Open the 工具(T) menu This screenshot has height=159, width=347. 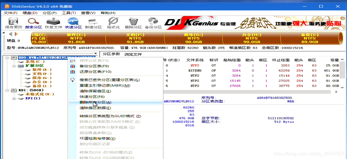coord(69,13)
